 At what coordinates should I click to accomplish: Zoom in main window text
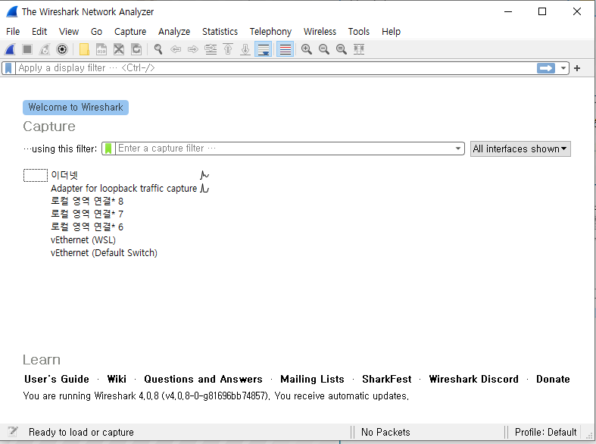[307, 49]
